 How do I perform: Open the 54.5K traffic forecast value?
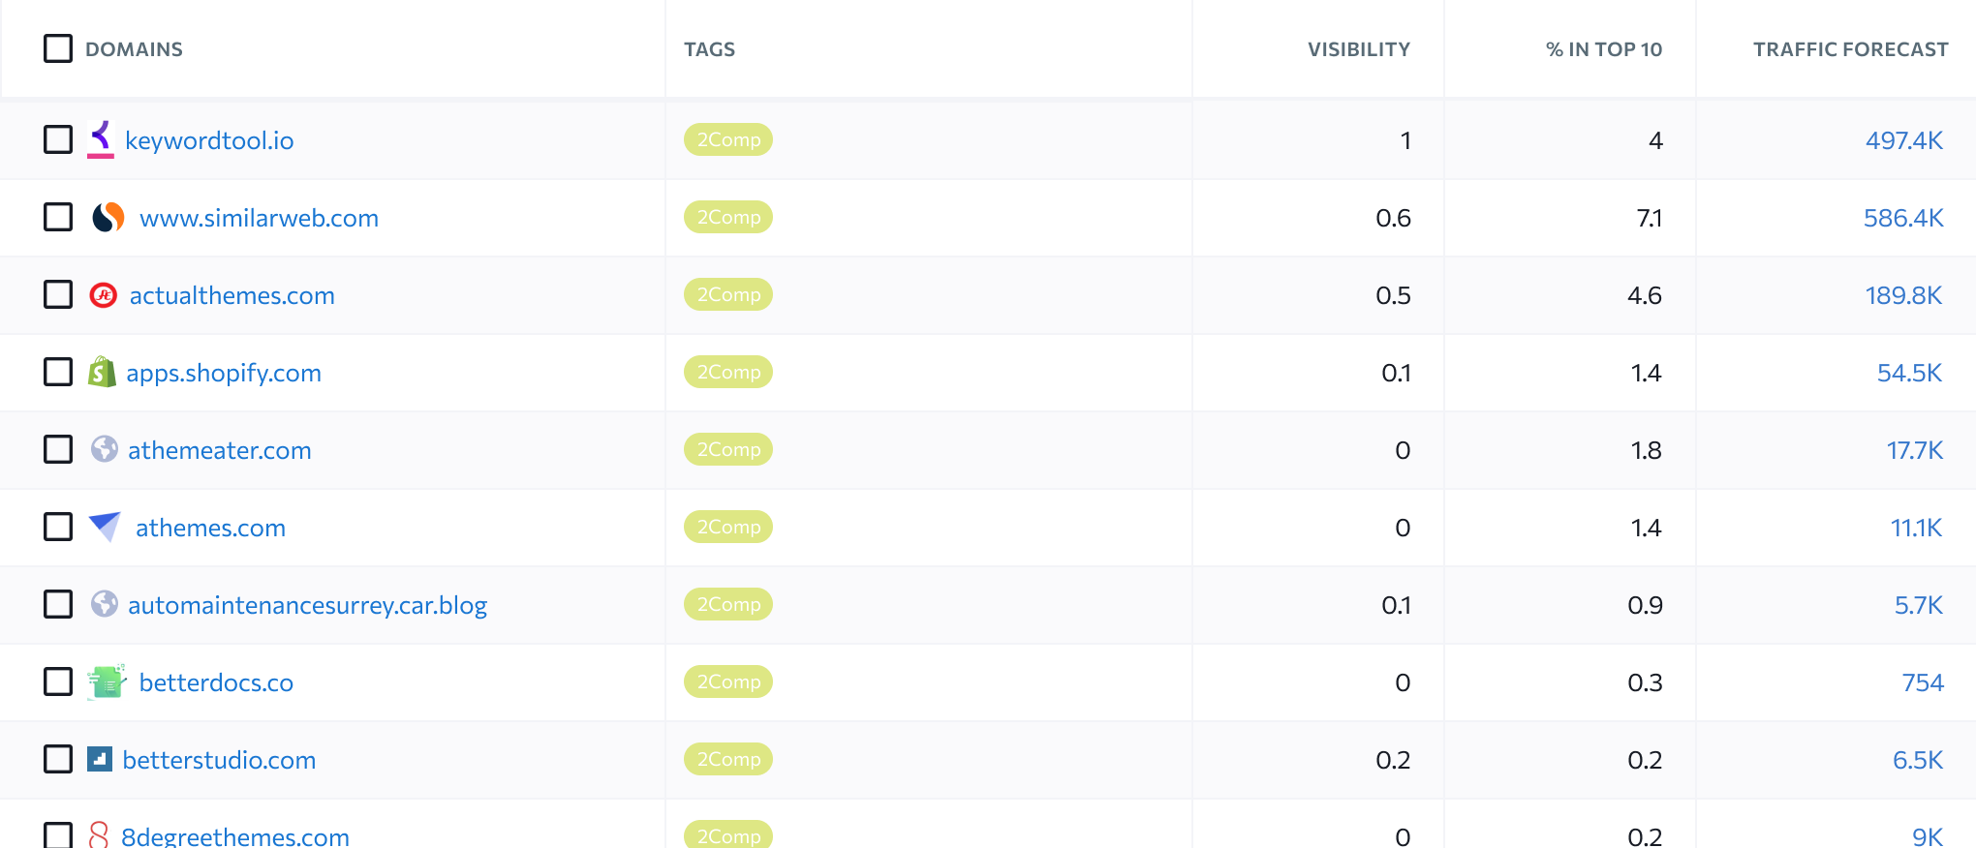click(1910, 373)
